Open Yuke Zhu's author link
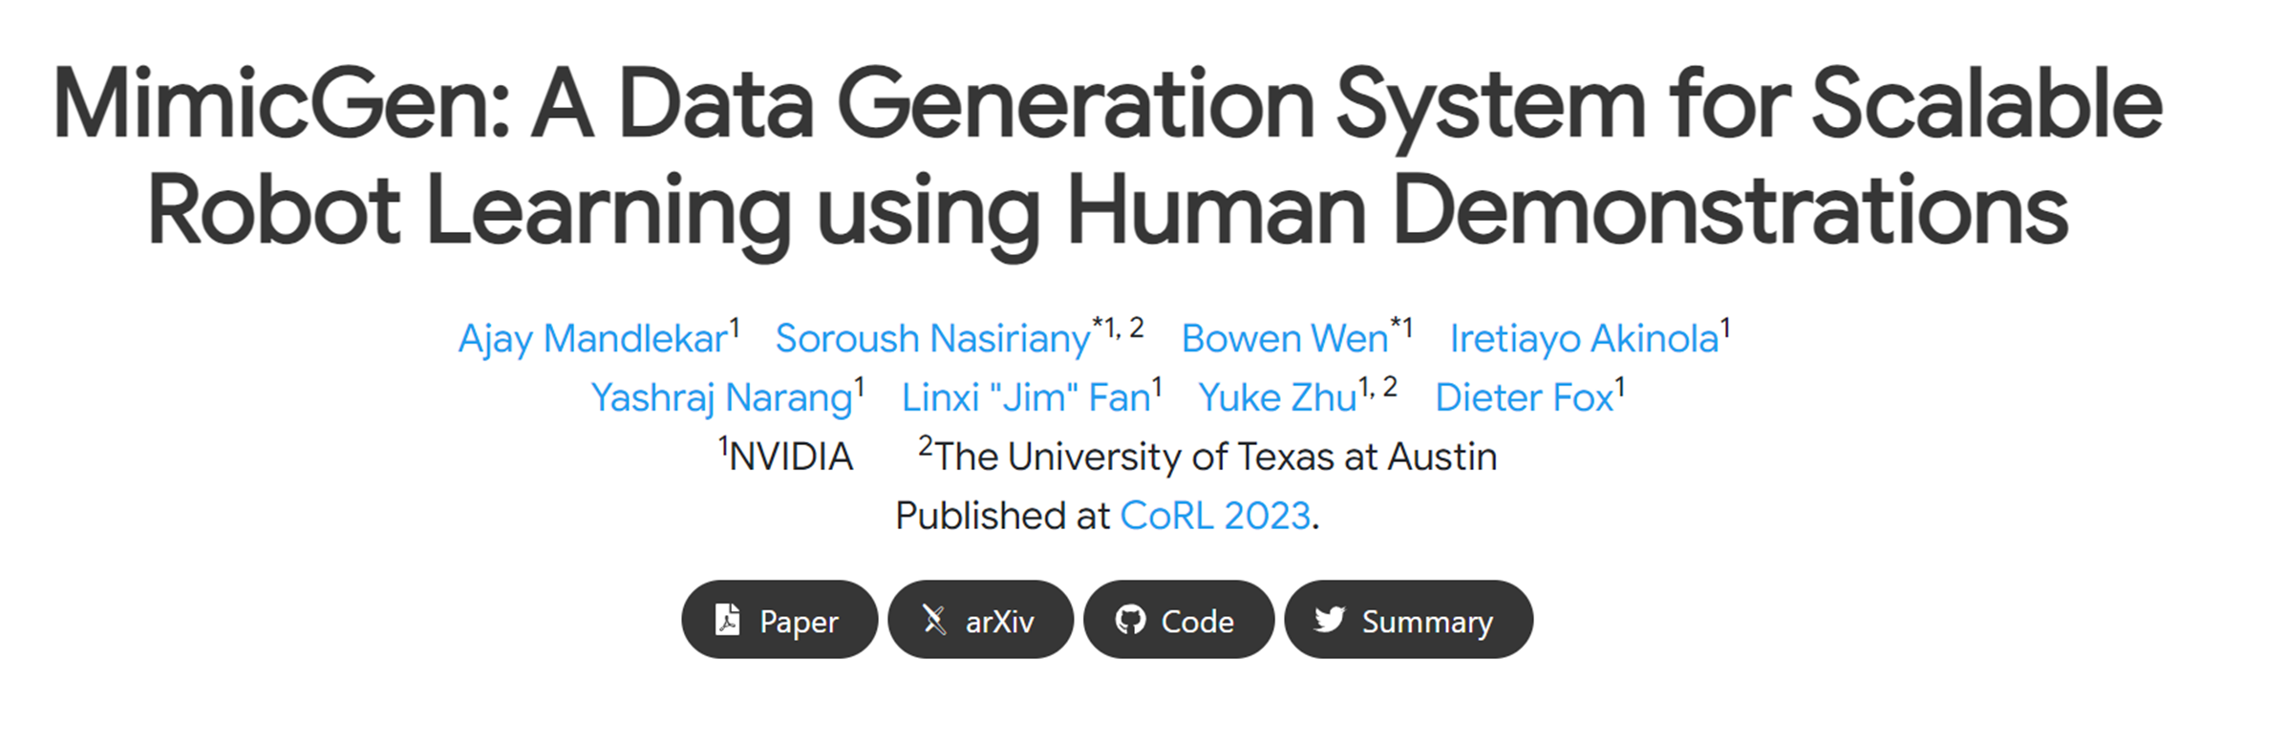 1277,398
